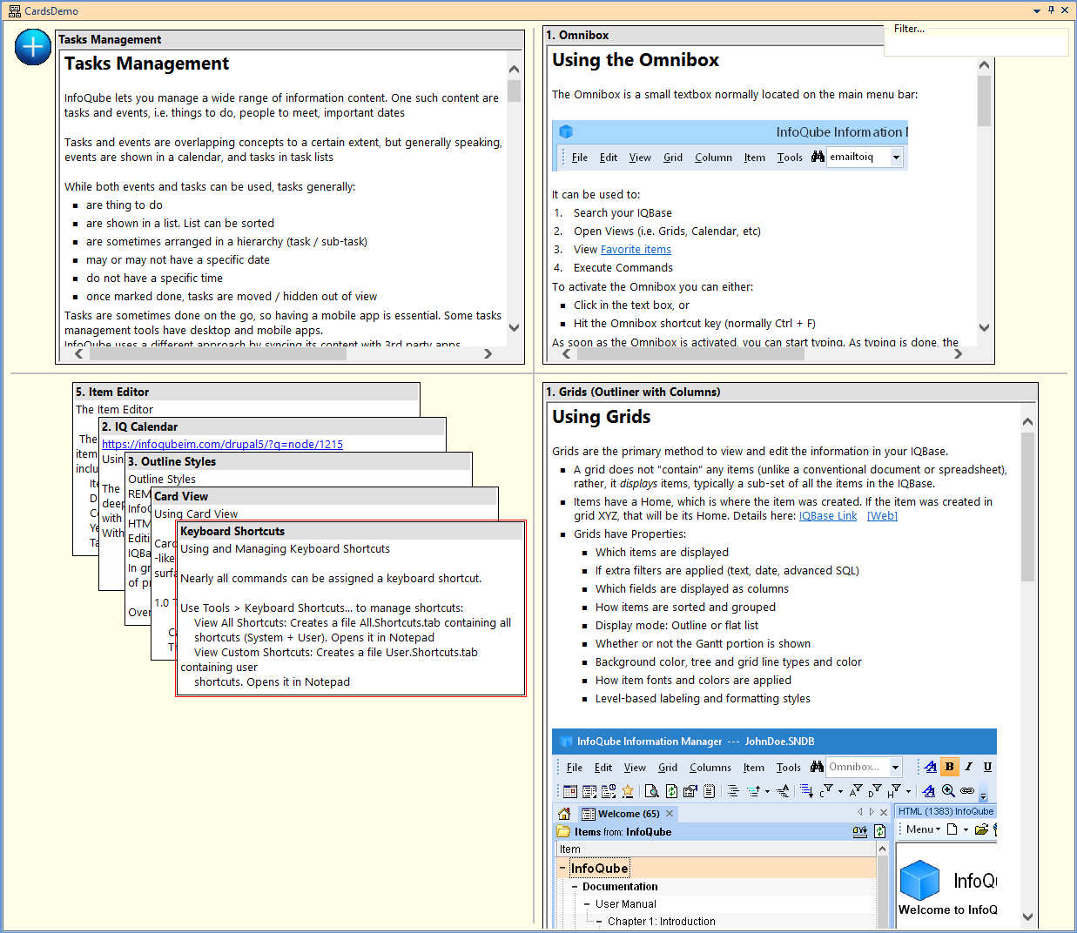The height and width of the screenshot is (933, 1077).
Task: Click scroll-up arrow in Tasks Management card
Action: pos(514,70)
